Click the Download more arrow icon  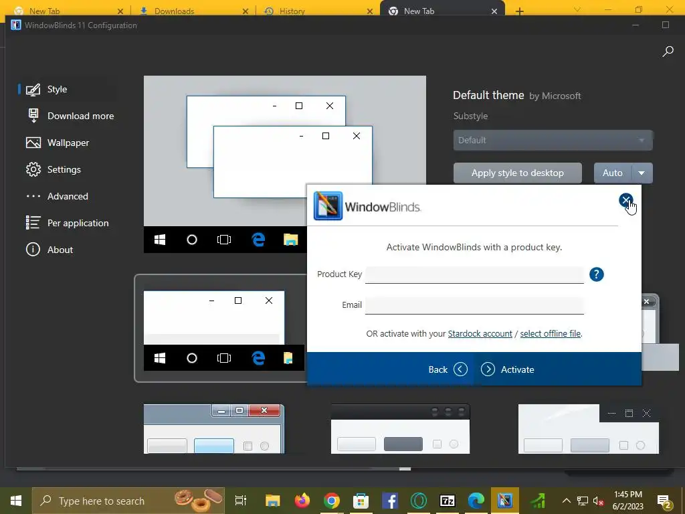click(x=33, y=116)
